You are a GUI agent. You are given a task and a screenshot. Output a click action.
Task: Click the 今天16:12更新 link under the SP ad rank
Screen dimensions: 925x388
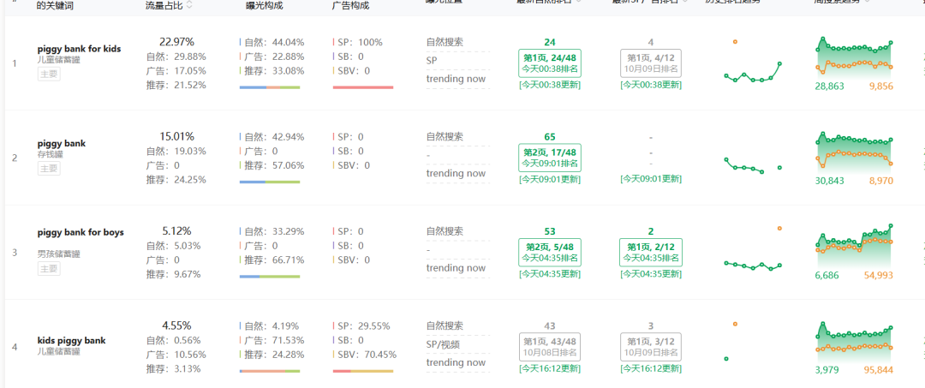tap(651, 368)
